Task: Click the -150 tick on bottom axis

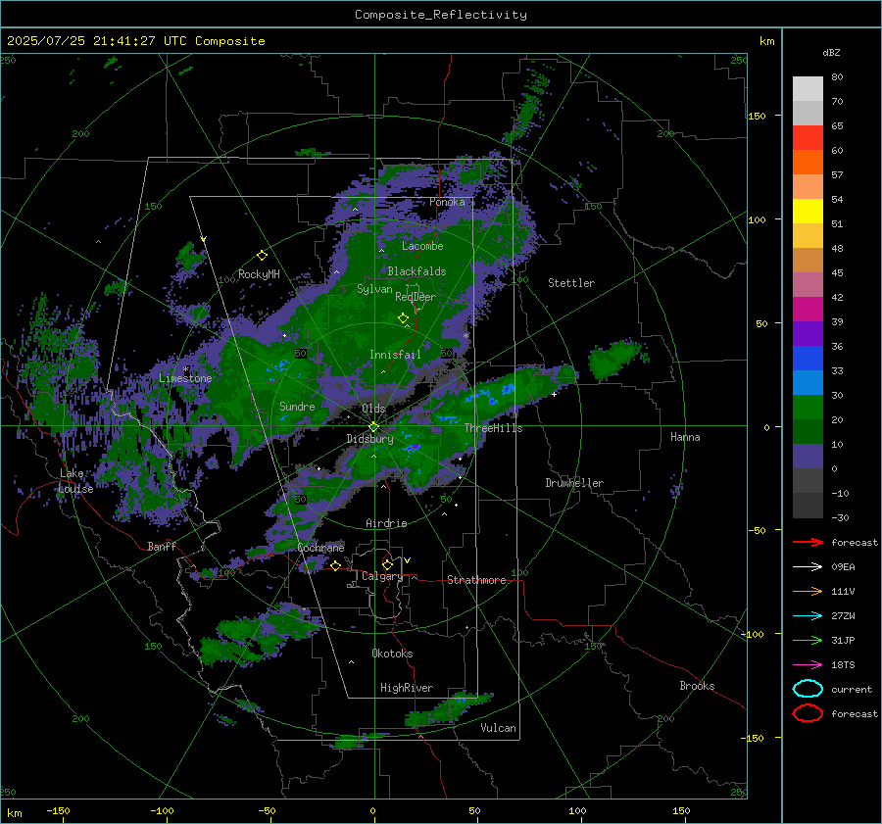Action: (58, 810)
